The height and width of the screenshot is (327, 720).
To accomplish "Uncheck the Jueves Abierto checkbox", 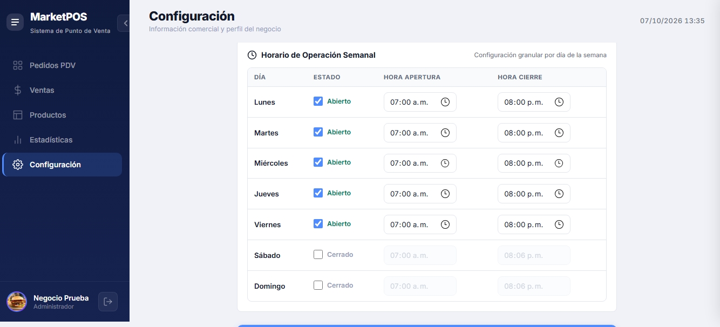I will 318,193.
